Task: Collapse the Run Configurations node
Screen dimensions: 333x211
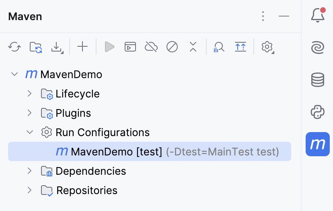Action: (29, 132)
